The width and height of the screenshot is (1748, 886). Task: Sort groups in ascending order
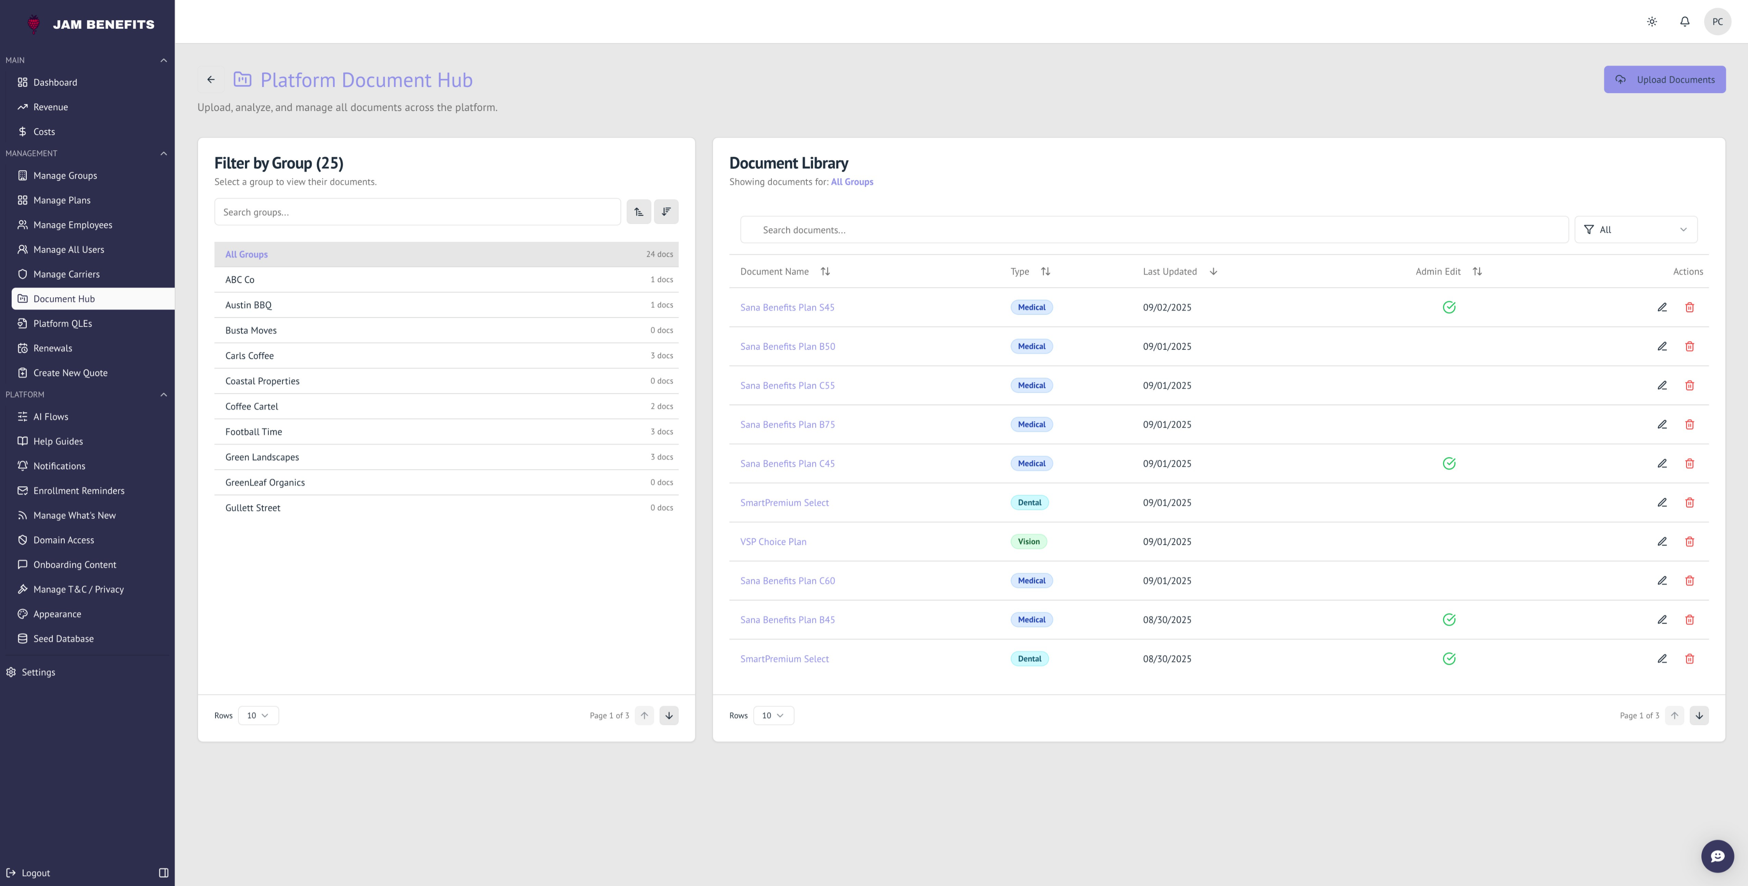tap(639, 212)
